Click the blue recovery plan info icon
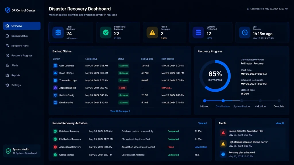Image resolution: width=294 pixels, height=165 pixels. coord(223,154)
